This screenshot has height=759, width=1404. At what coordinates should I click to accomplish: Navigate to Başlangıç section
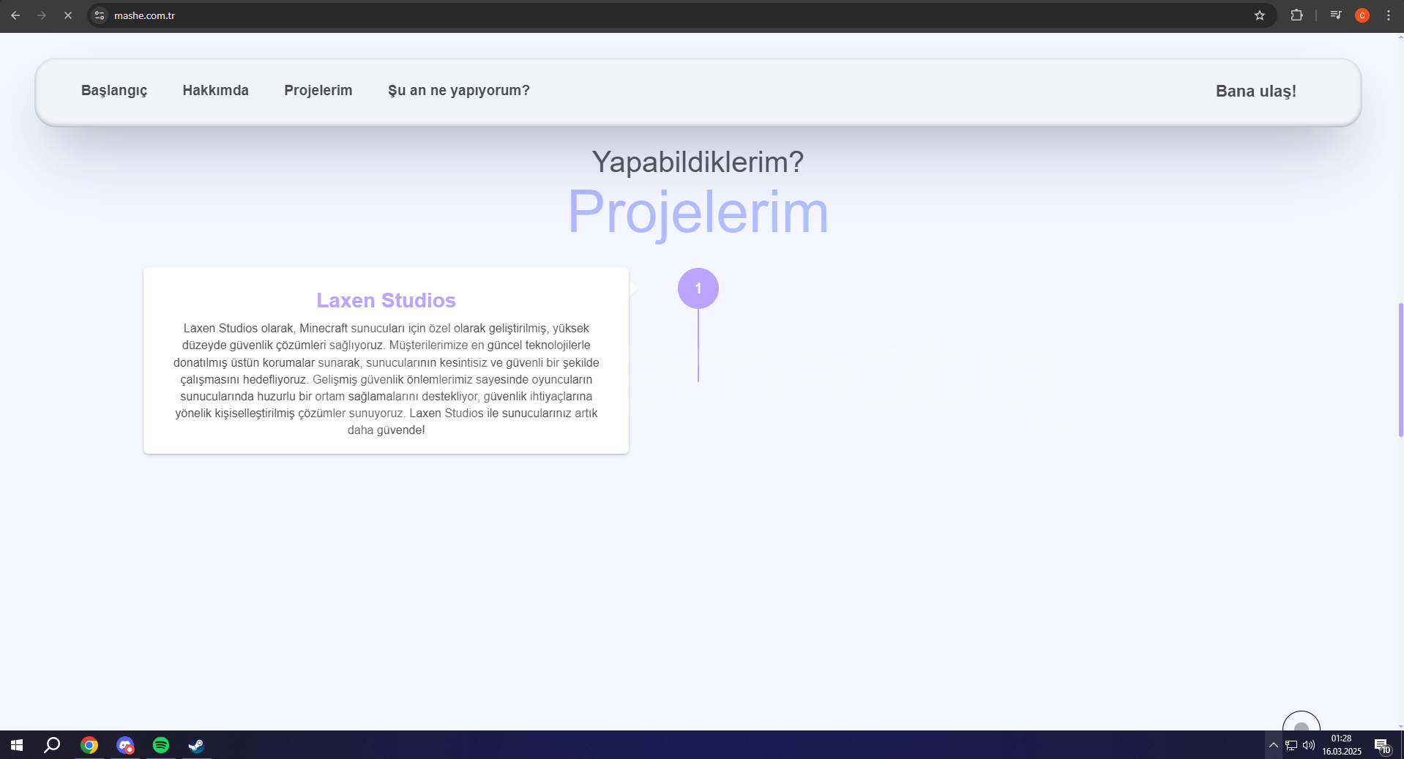click(114, 91)
